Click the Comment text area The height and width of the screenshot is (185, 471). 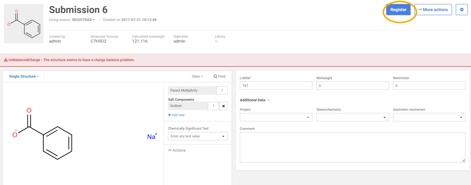tap(352, 147)
